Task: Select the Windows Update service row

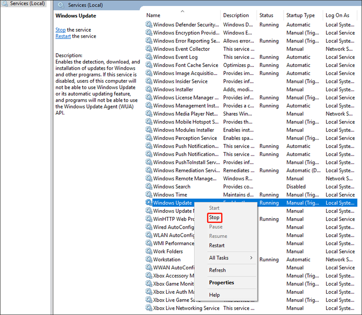Action: click(x=251, y=203)
